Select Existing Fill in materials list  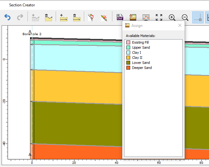140,42
